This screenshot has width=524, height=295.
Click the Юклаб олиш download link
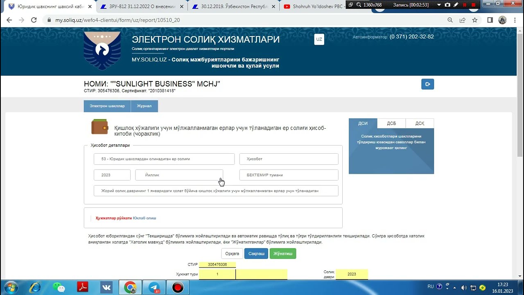pyautogui.click(x=145, y=218)
